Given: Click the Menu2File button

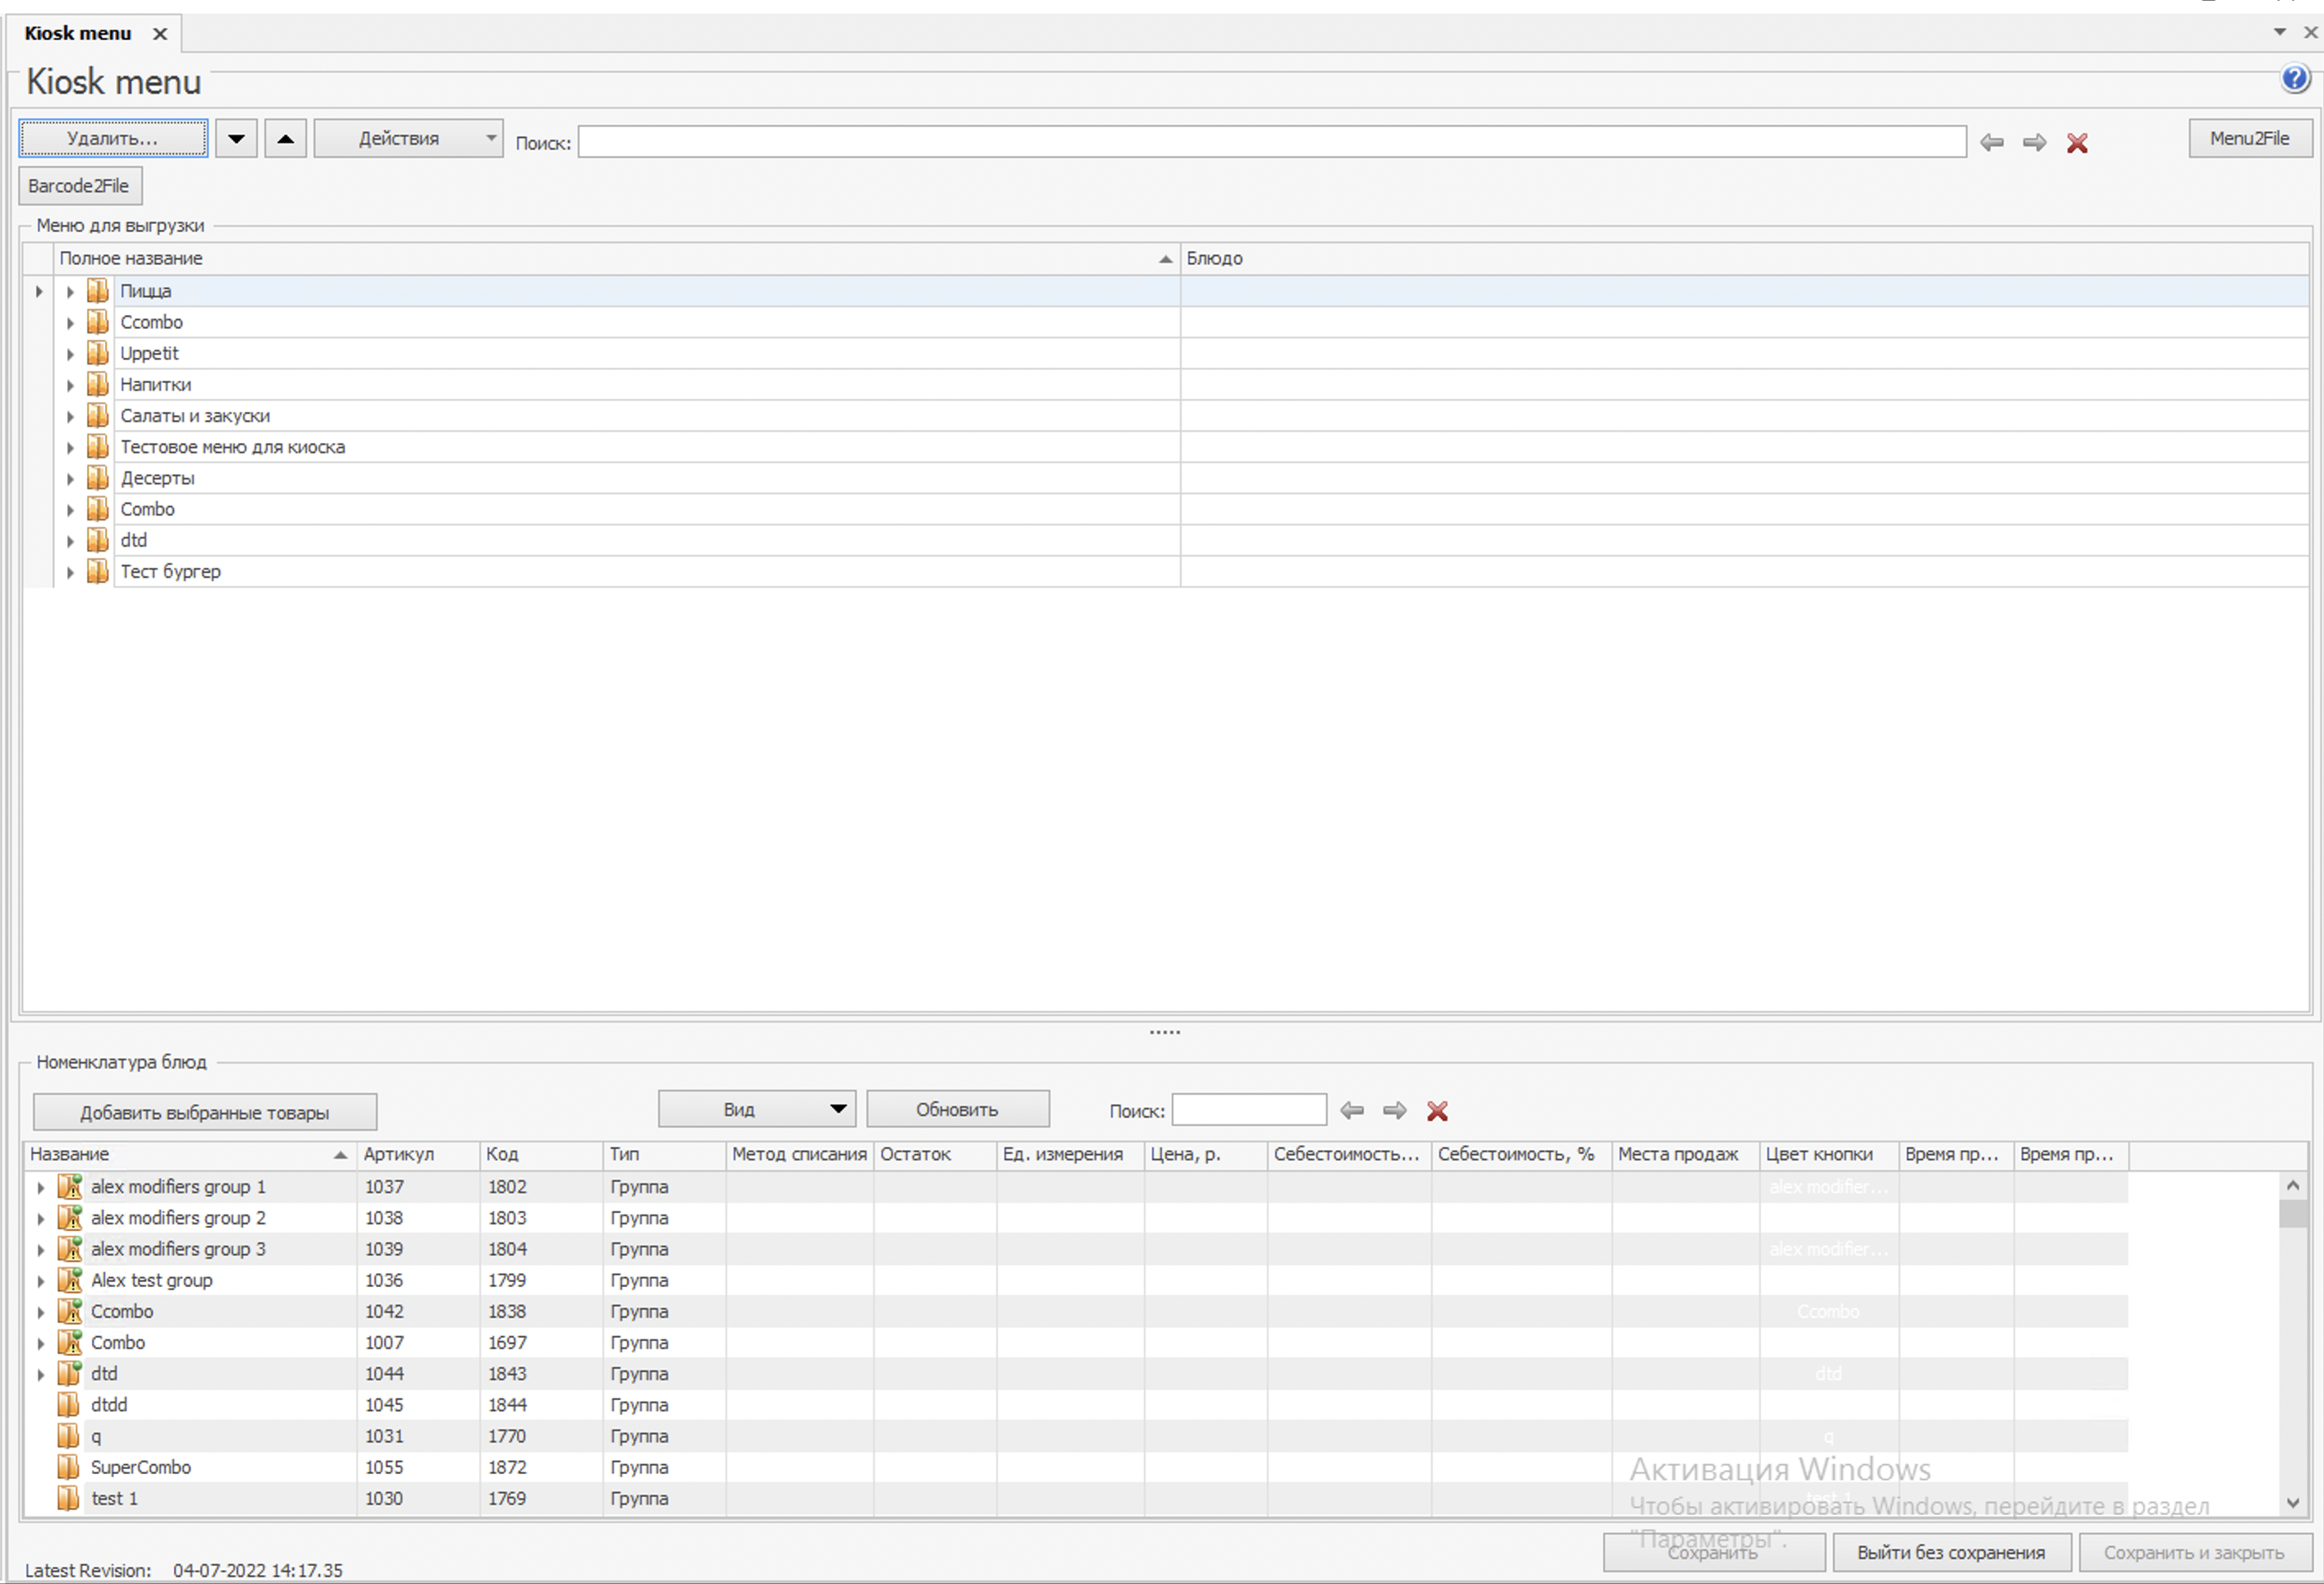Looking at the screenshot, I should 2249,139.
